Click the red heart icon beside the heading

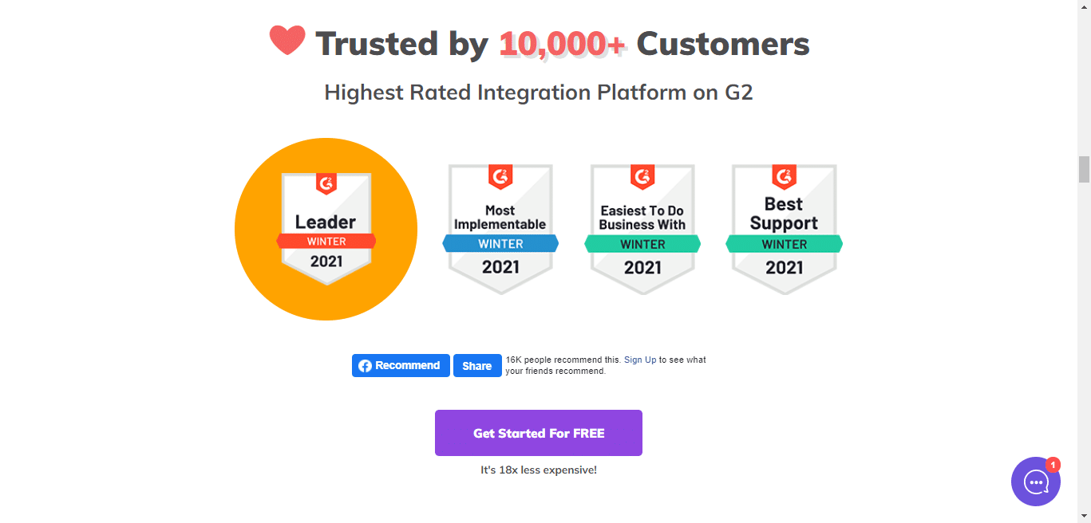(x=287, y=40)
